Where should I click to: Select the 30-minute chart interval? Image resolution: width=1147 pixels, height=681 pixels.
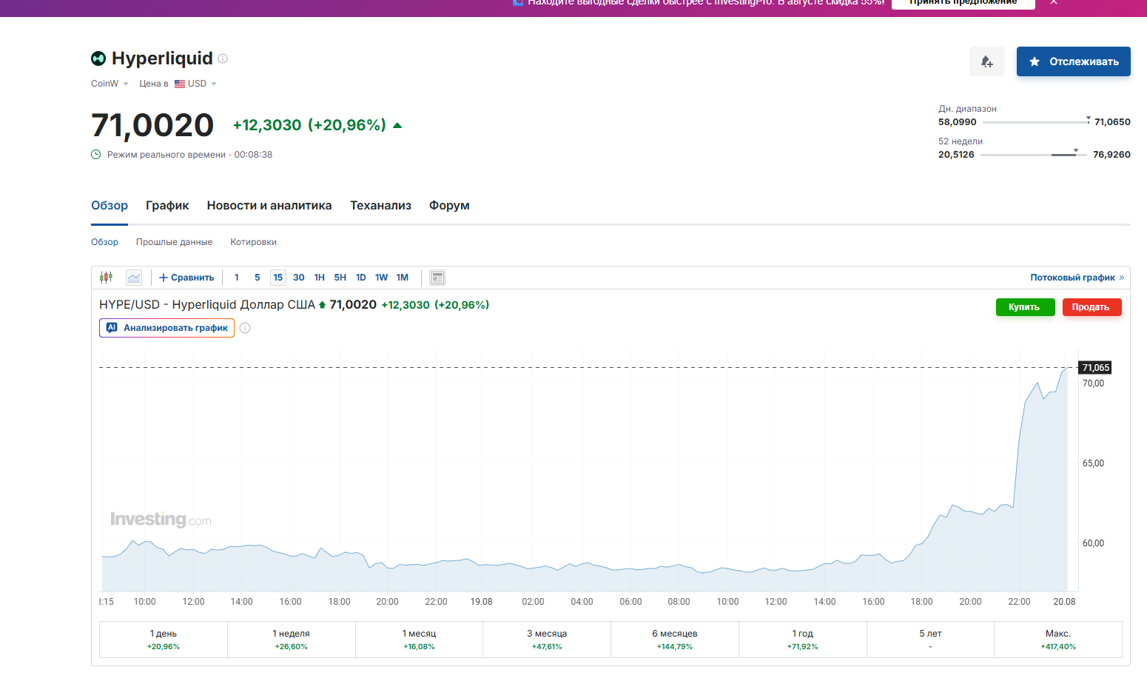(x=299, y=278)
